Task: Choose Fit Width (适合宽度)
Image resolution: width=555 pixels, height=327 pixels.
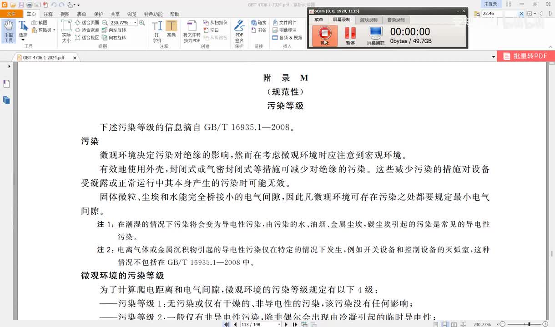Action: click(87, 30)
